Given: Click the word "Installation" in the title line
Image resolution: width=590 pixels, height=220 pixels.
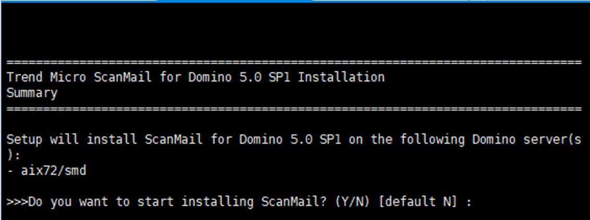Looking at the screenshot, I should (341, 77).
